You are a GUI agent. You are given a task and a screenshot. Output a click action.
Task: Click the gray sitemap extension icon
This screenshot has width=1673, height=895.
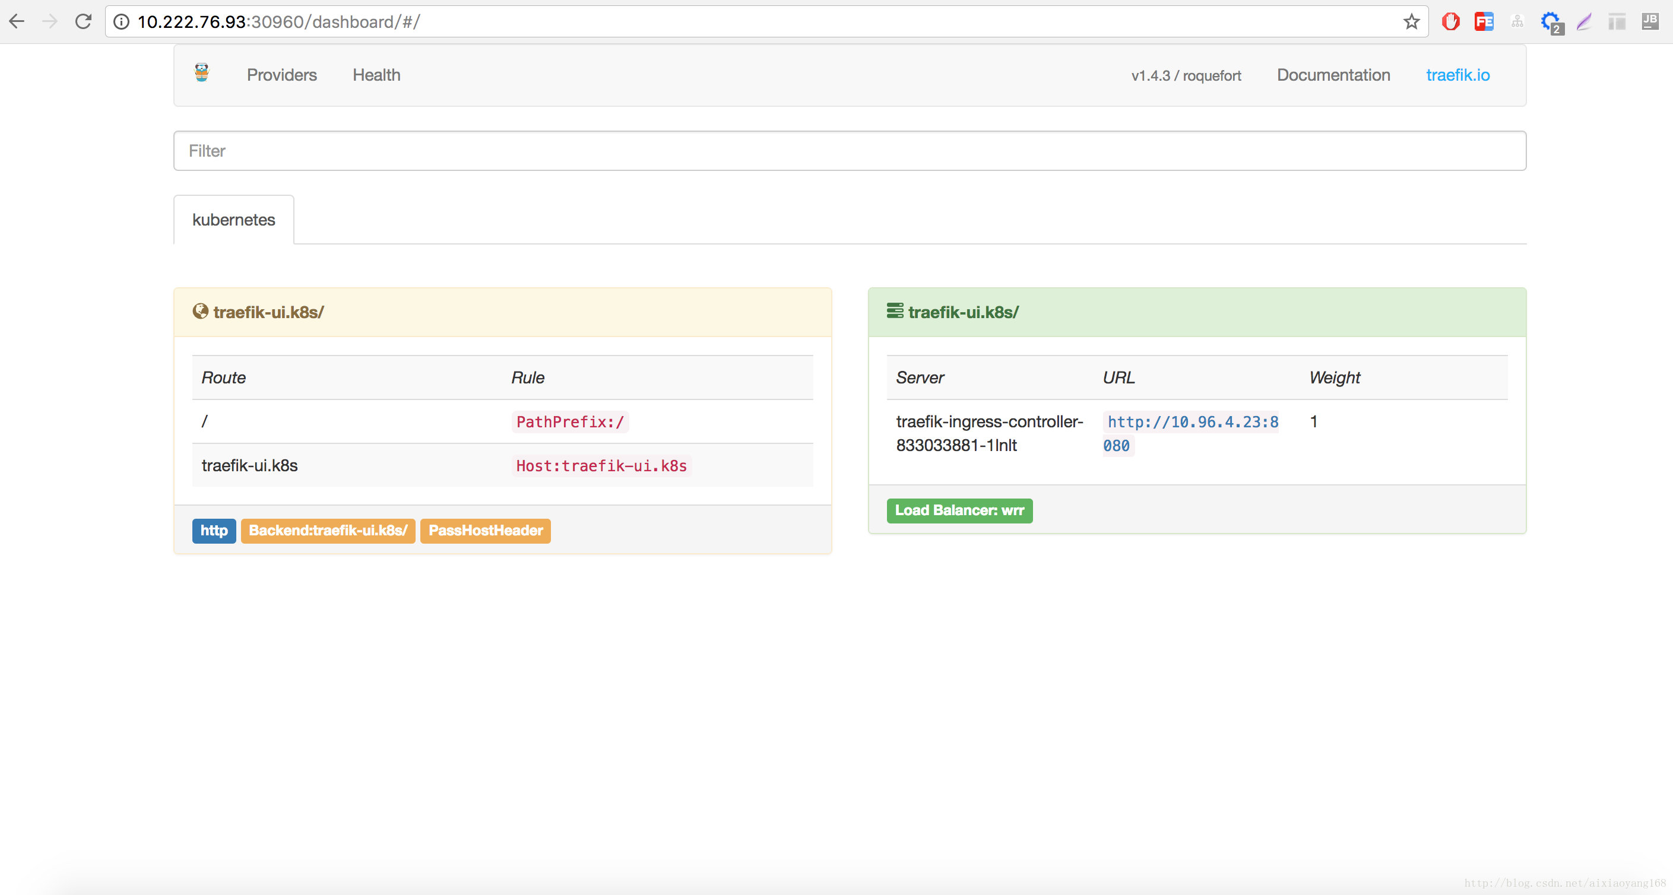(x=1517, y=22)
